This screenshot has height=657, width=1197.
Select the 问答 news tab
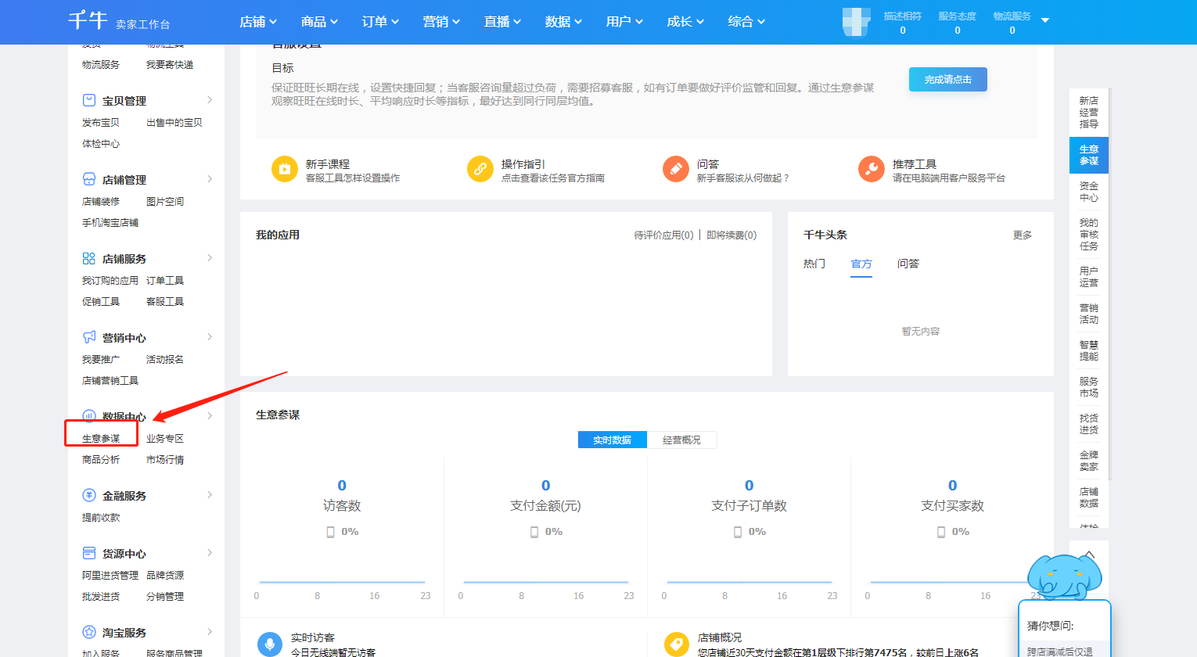[x=908, y=264]
